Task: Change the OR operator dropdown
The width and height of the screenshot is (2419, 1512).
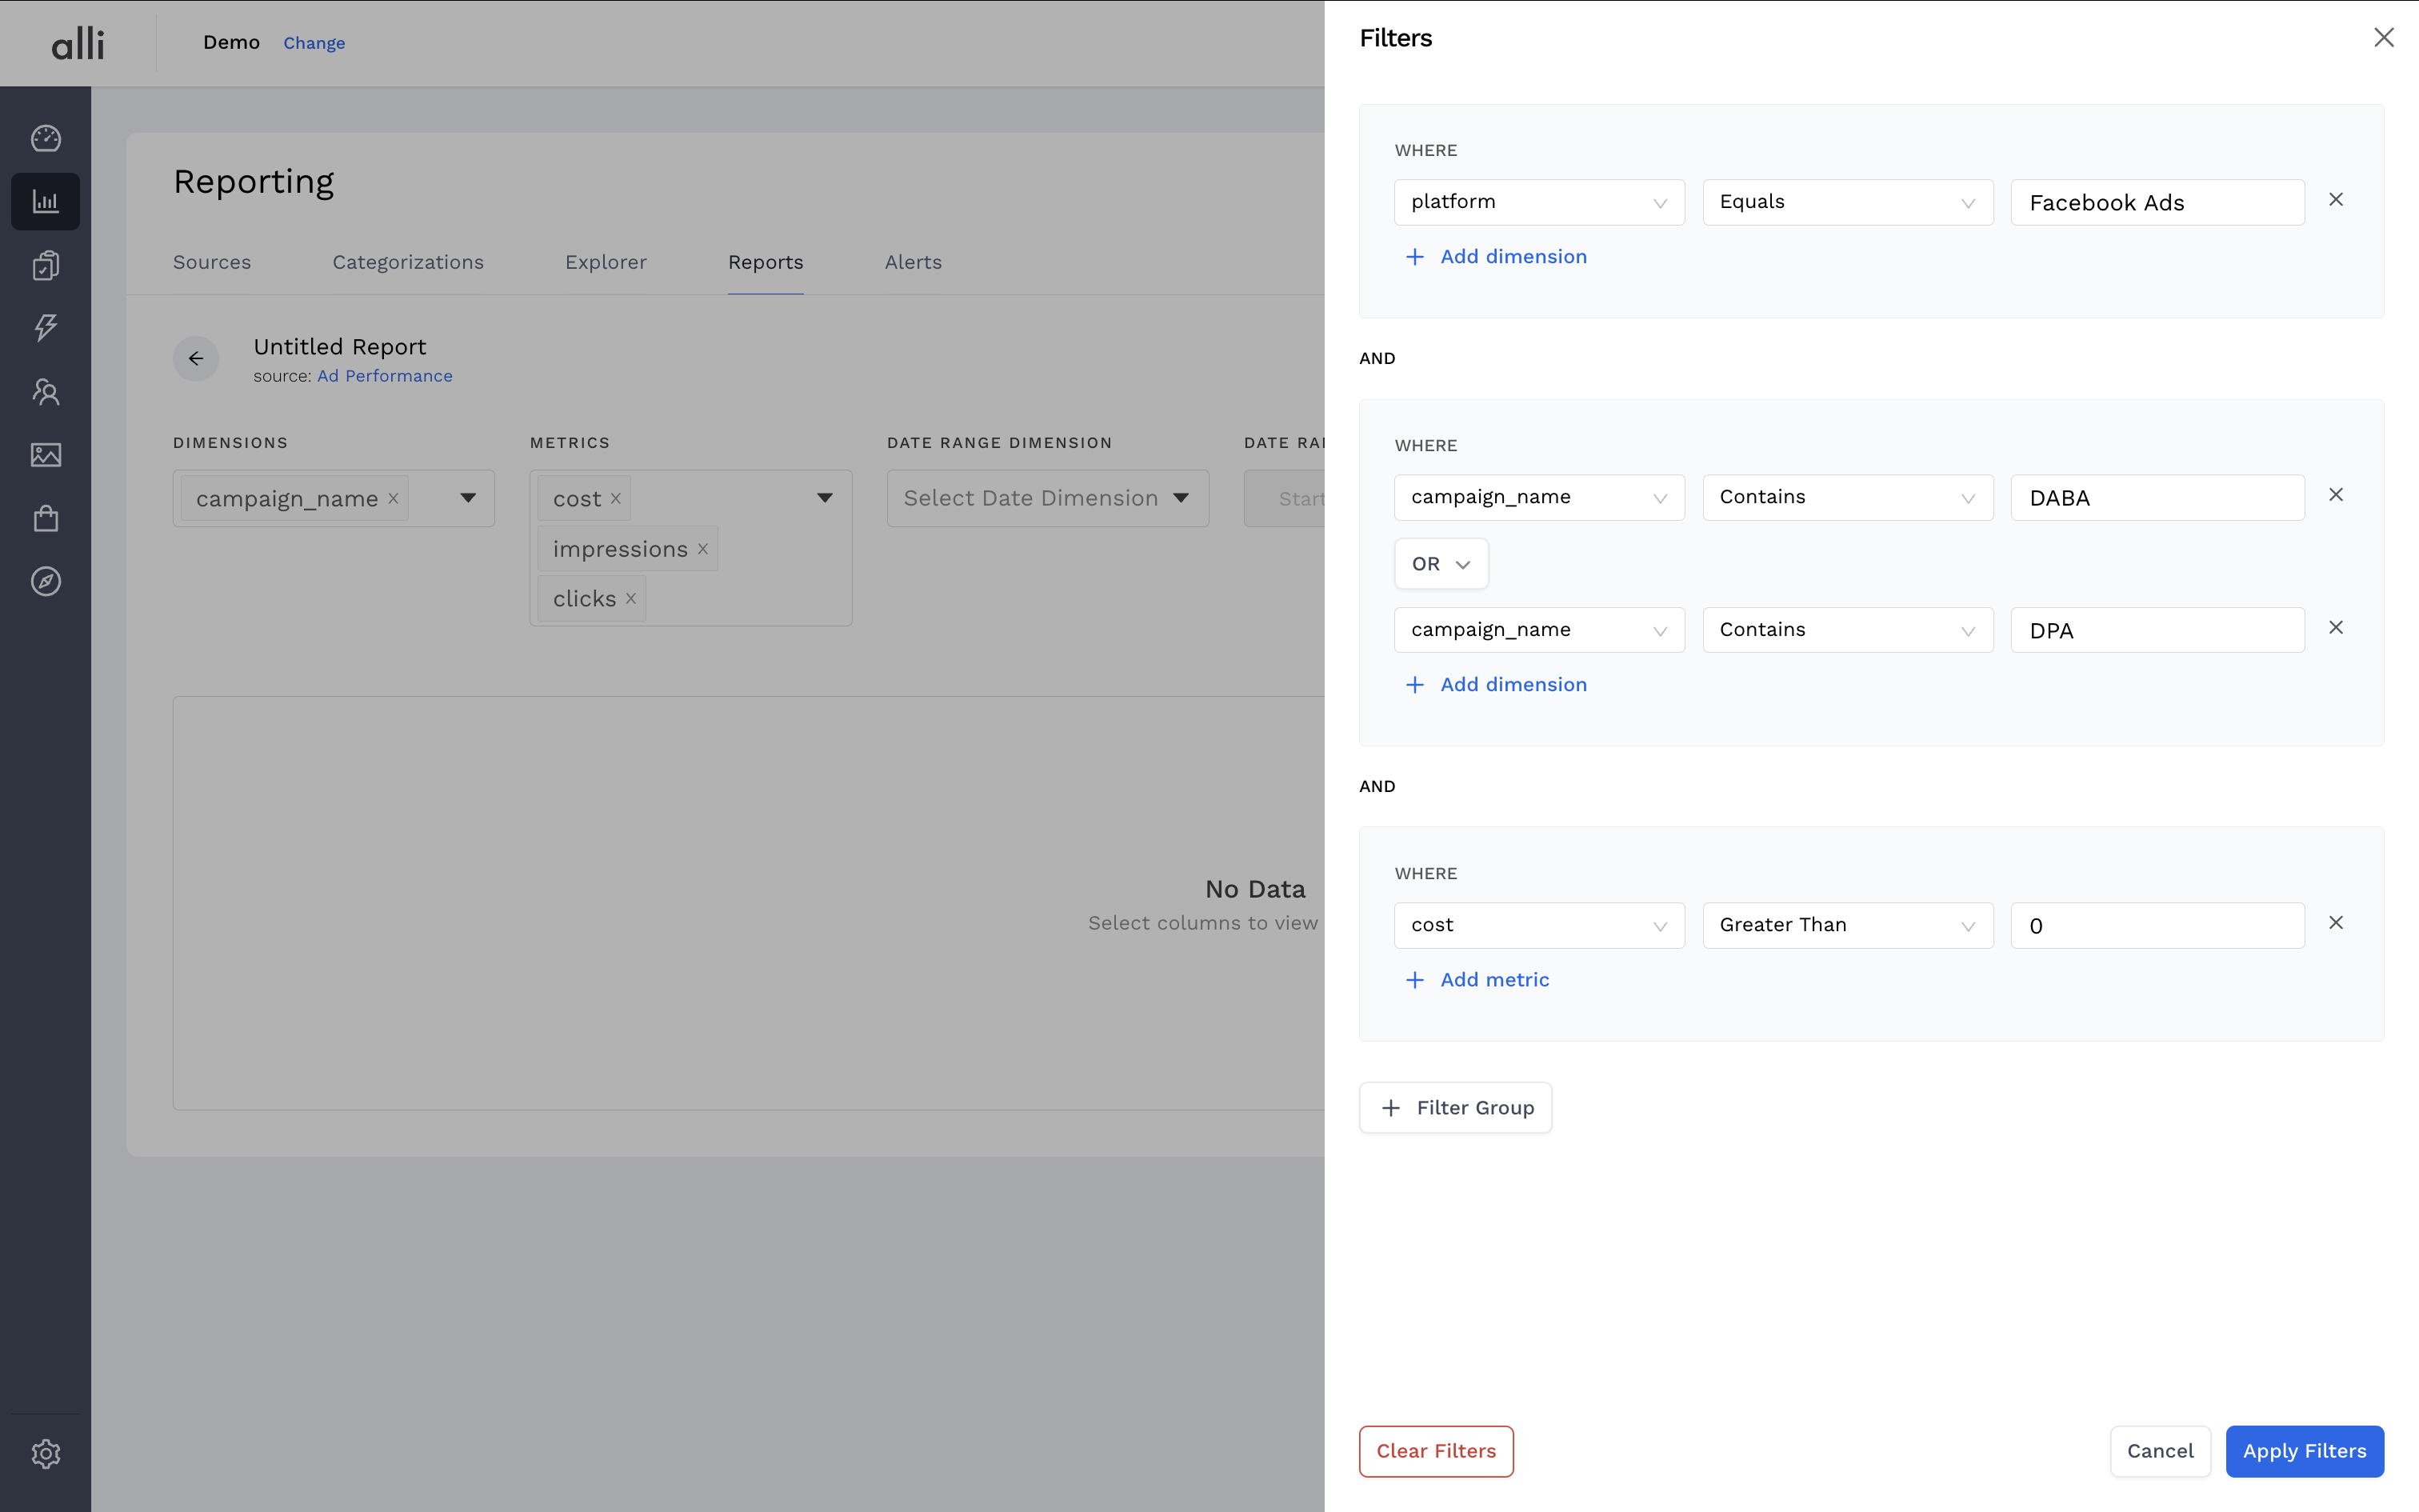Action: coord(1441,564)
